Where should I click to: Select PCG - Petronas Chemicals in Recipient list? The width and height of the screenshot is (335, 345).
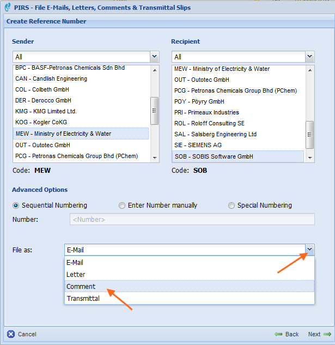click(238, 90)
